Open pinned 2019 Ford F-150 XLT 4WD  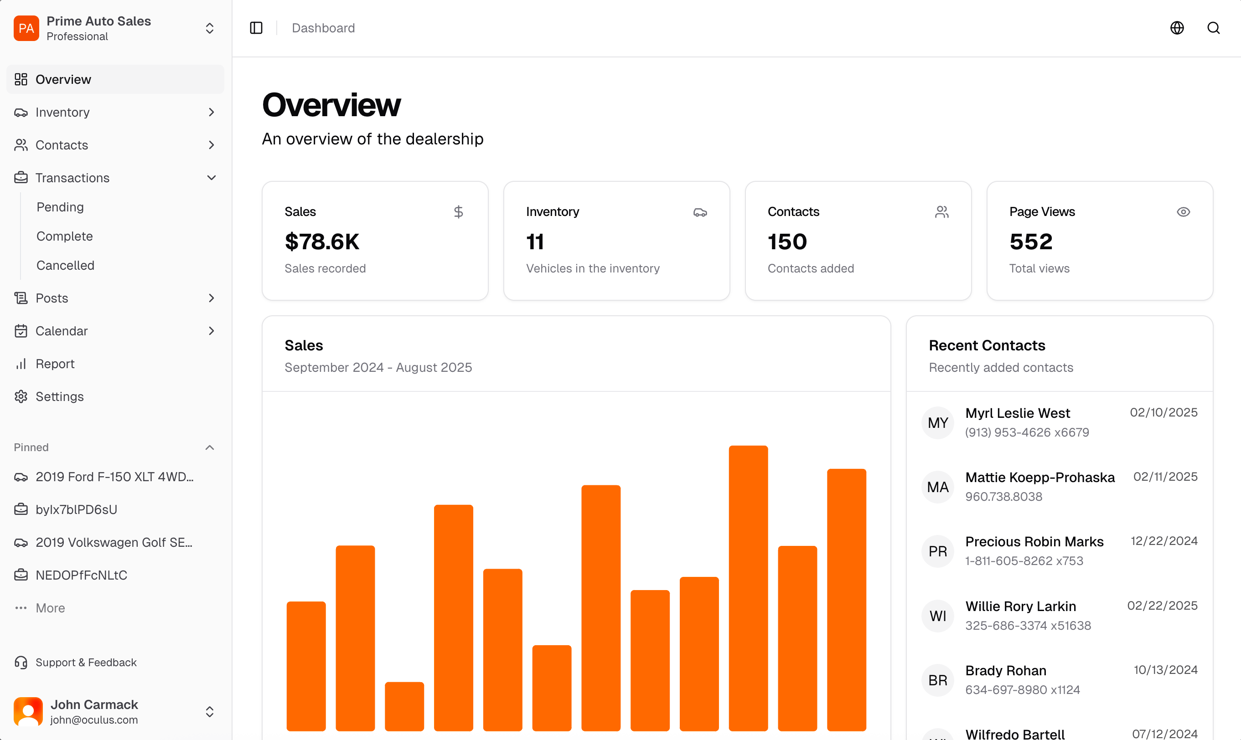(115, 477)
